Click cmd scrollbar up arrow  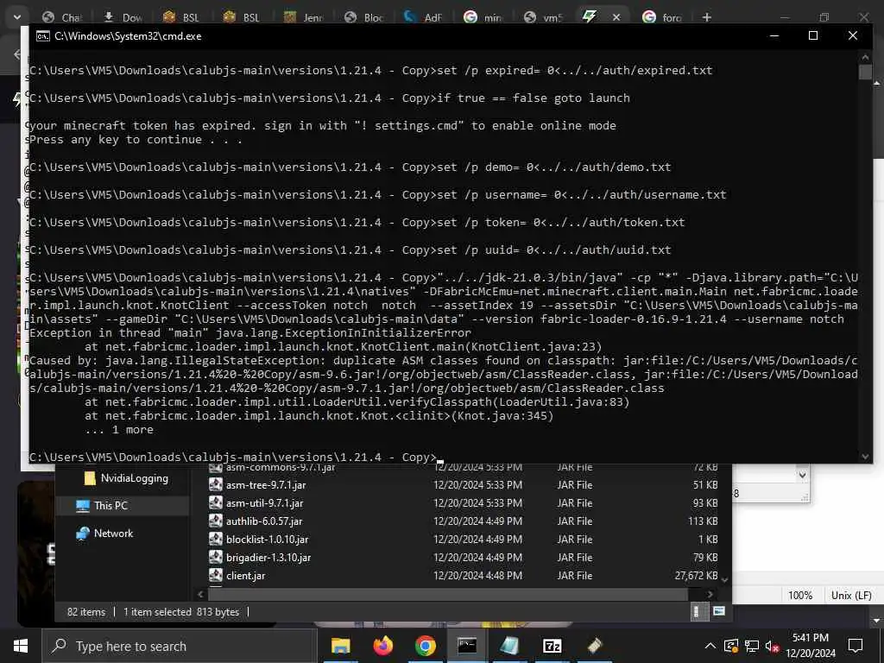point(865,56)
